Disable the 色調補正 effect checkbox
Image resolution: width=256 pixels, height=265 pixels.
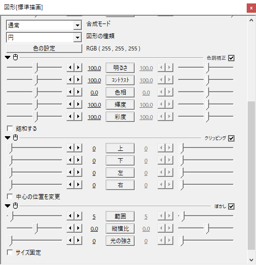click(x=231, y=58)
